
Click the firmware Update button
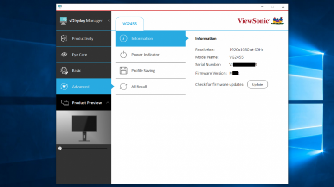[257, 84]
